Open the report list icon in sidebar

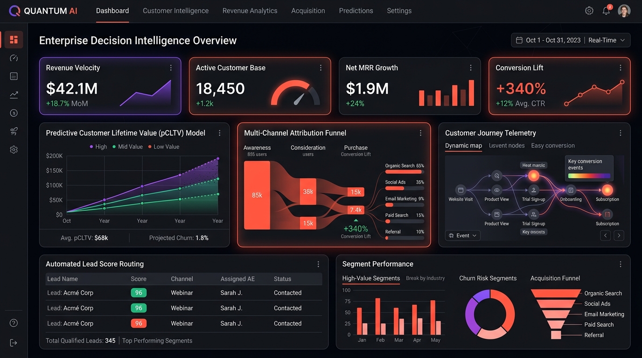(x=14, y=76)
